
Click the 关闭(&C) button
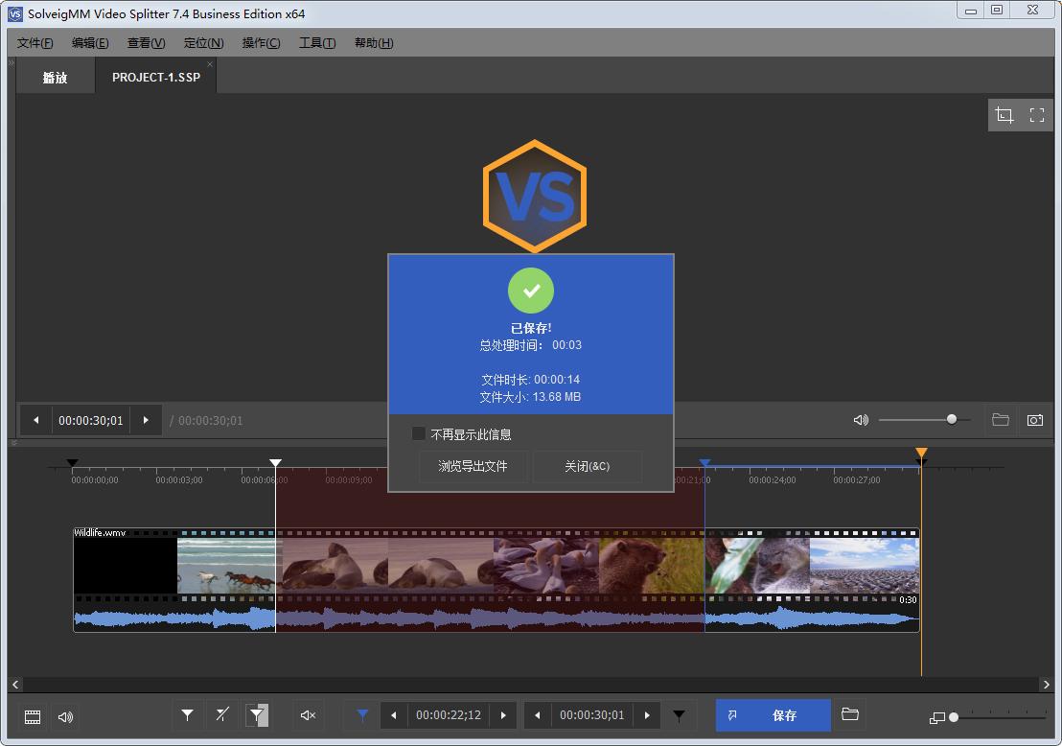click(x=588, y=467)
